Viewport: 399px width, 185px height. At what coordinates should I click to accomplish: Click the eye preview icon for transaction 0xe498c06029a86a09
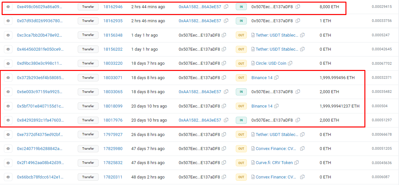coord(8,7)
